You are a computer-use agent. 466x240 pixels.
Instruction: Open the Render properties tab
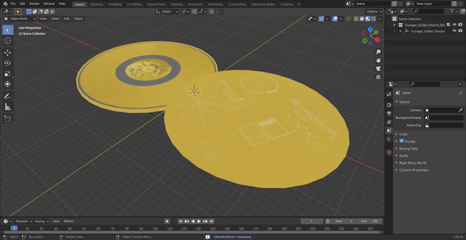tap(389, 105)
